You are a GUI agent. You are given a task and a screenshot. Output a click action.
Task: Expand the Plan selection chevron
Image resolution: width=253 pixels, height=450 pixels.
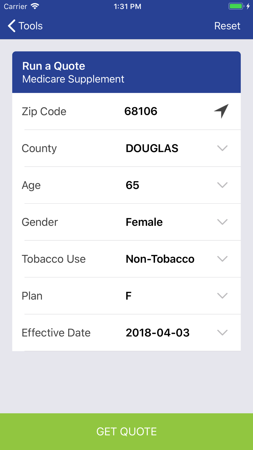[x=222, y=296]
